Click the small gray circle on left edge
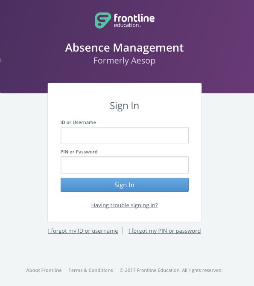254x286 pixels. click(x=0, y=61)
